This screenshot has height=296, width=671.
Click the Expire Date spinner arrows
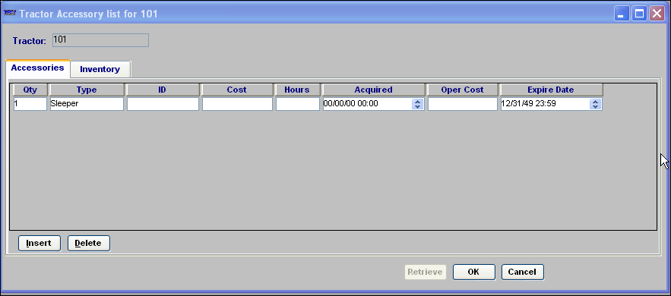(595, 104)
